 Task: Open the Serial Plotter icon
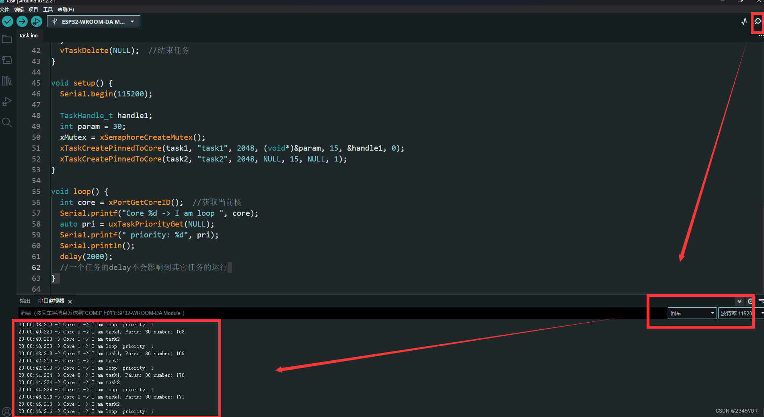[x=744, y=21]
